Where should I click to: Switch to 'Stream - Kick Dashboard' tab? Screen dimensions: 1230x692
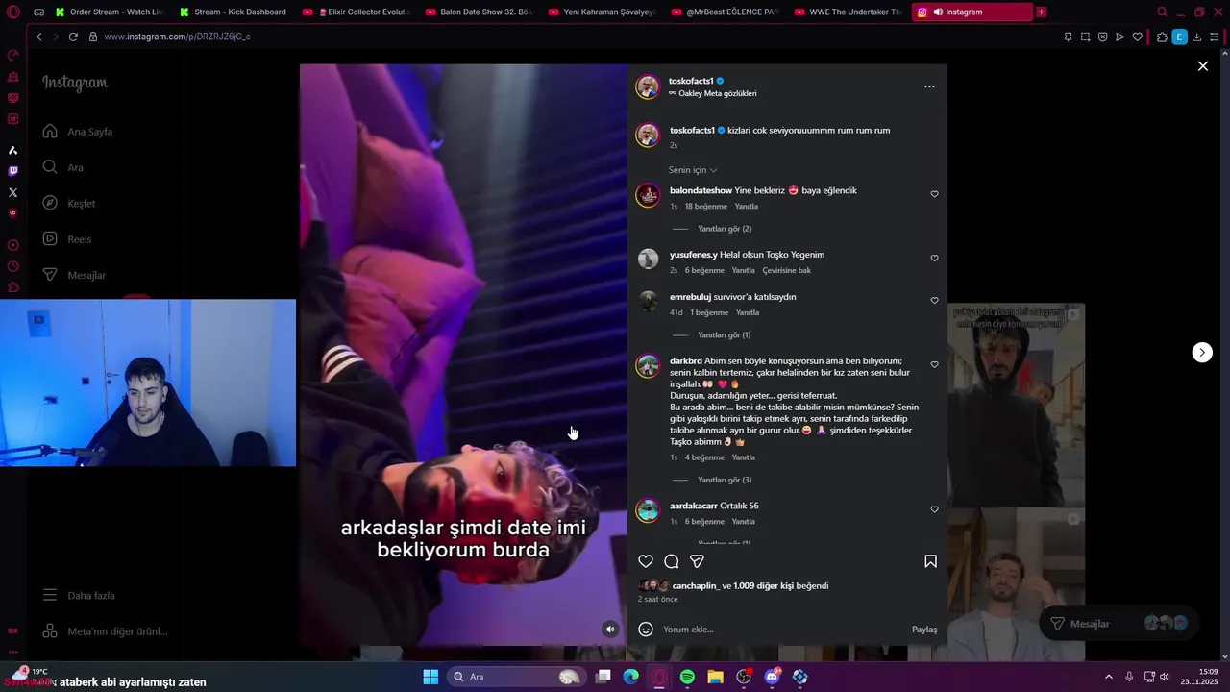[x=235, y=12]
